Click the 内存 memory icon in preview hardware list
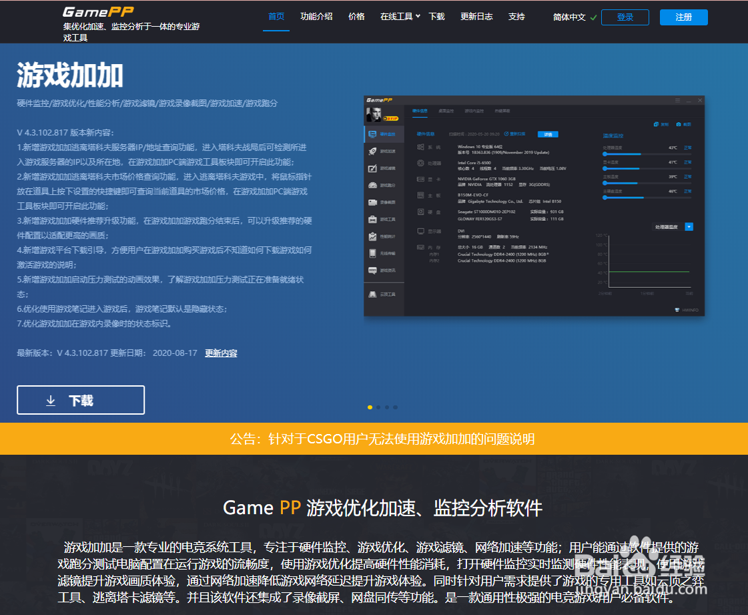 [420, 247]
